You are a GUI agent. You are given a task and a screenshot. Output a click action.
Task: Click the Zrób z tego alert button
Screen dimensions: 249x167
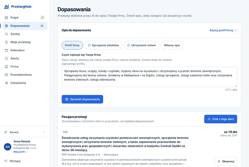click(221, 119)
